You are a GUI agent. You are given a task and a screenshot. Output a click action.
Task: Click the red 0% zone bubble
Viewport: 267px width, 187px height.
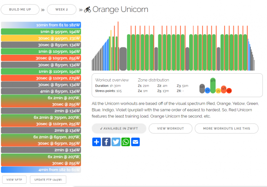tap(229, 91)
